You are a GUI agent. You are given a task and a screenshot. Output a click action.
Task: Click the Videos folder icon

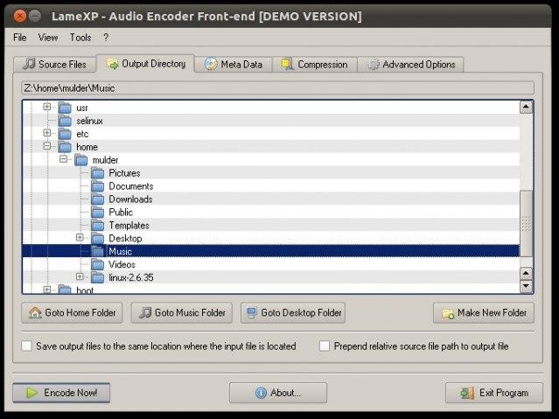98,264
